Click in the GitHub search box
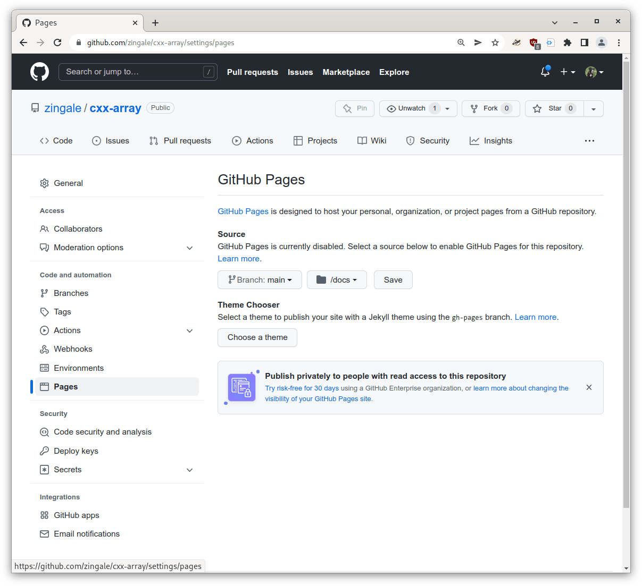Image resolution: width=642 pixels, height=586 pixels. (x=138, y=72)
